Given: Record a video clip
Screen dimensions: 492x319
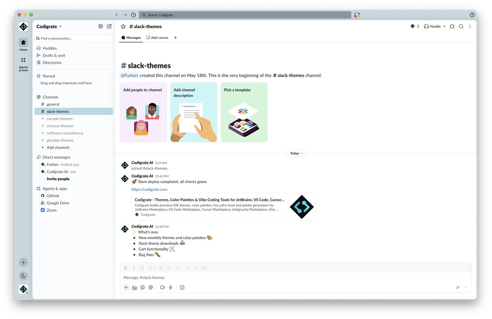Looking at the screenshot, I should (162, 287).
